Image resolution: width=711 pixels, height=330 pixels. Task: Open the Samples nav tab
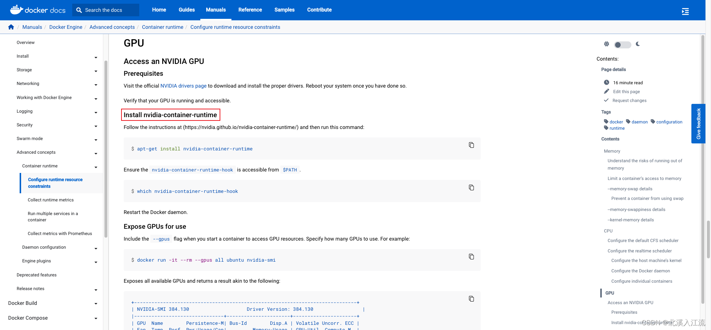coord(284,10)
